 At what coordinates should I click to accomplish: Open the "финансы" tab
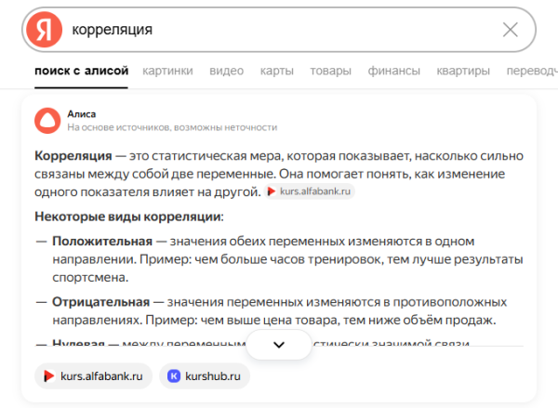coord(393,71)
